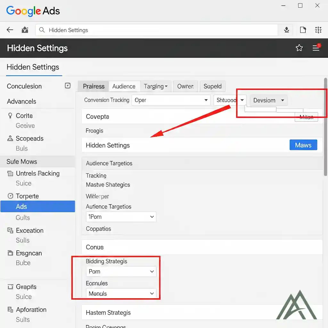Open the home icon in toolbar
This screenshot has height=328, width=328.
25,30
